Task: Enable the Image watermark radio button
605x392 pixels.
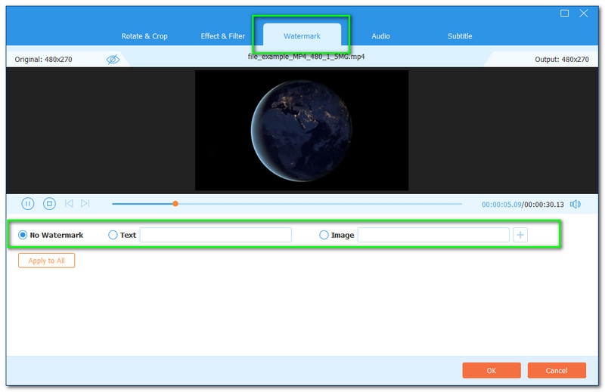Action: pyautogui.click(x=324, y=235)
